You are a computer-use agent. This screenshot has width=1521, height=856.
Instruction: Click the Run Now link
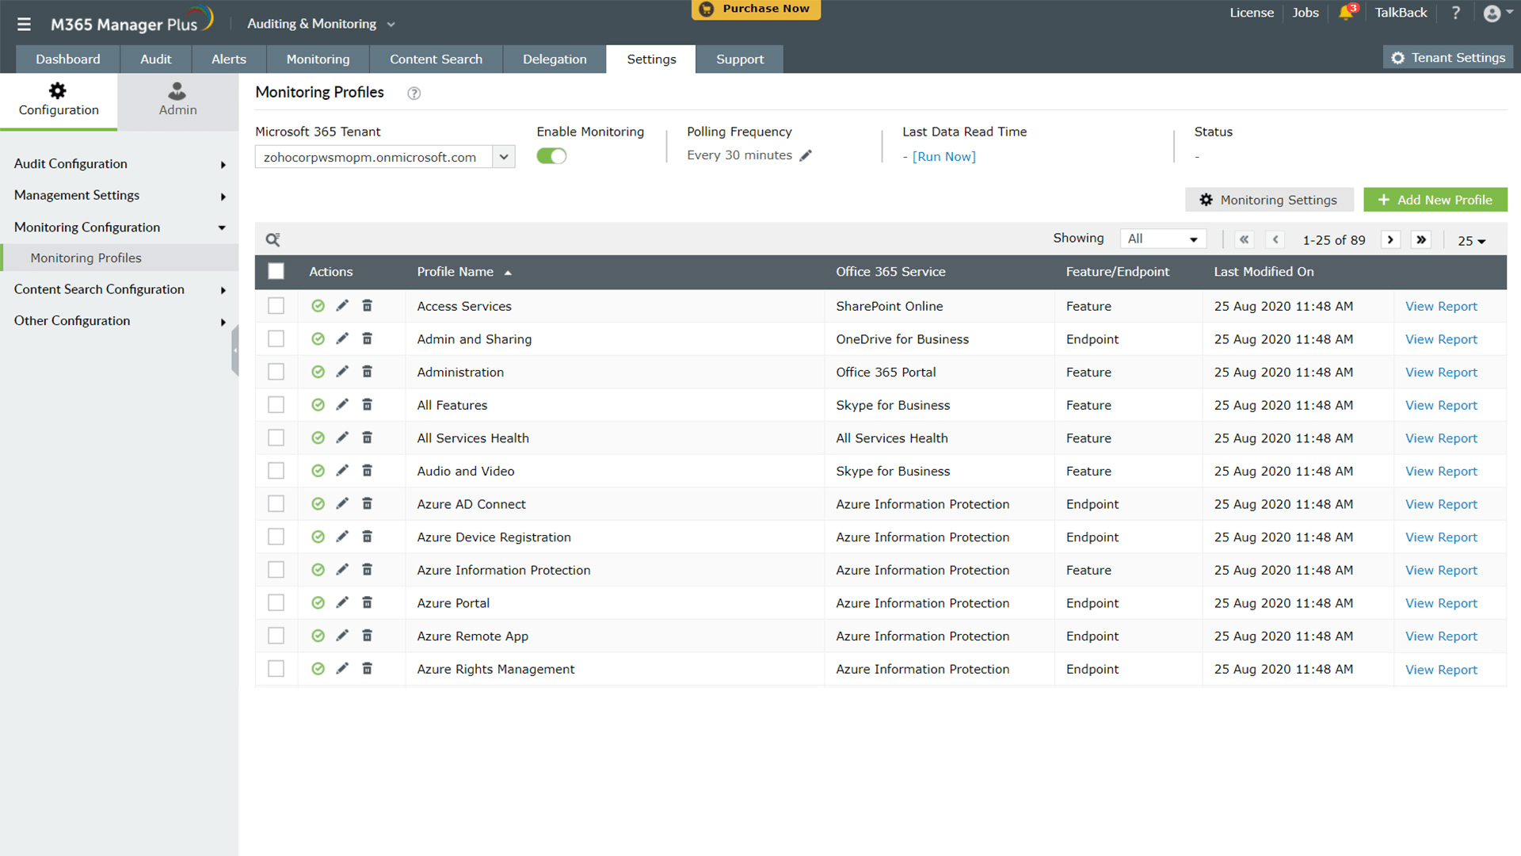click(x=943, y=157)
